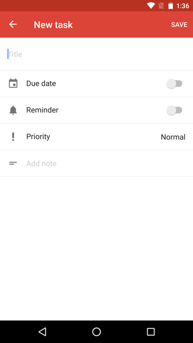Viewport: 193px width, 343px height.
Task: Click the Priority exclamation mark icon
Action: [x=13, y=137]
